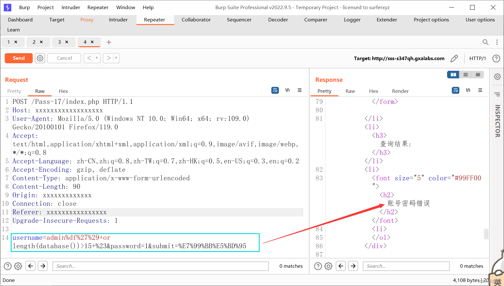This screenshot has width=504, height=286.
Task: Toggle the HTTP/1 protocol selector
Action: (478, 59)
